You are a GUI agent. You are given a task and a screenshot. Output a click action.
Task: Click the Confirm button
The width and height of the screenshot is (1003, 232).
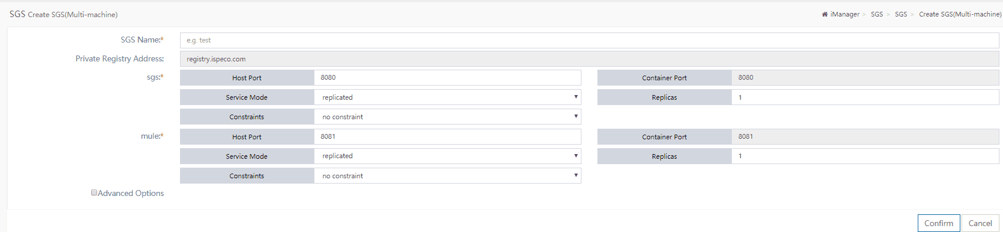tap(938, 223)
